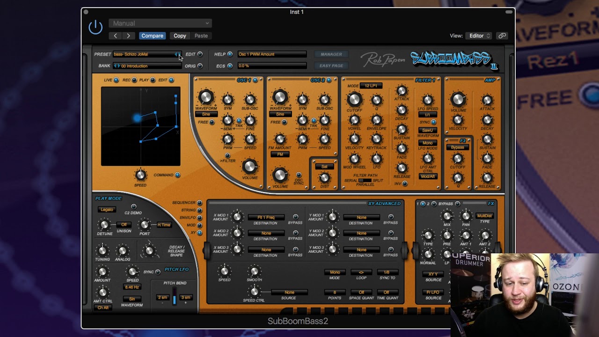Click the DIST knob
599x337 pixels.
point(324,177)
